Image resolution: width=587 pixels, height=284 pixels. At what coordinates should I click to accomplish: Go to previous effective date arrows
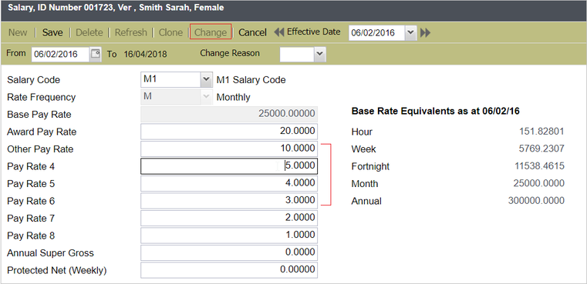click(x=279, y=32)
